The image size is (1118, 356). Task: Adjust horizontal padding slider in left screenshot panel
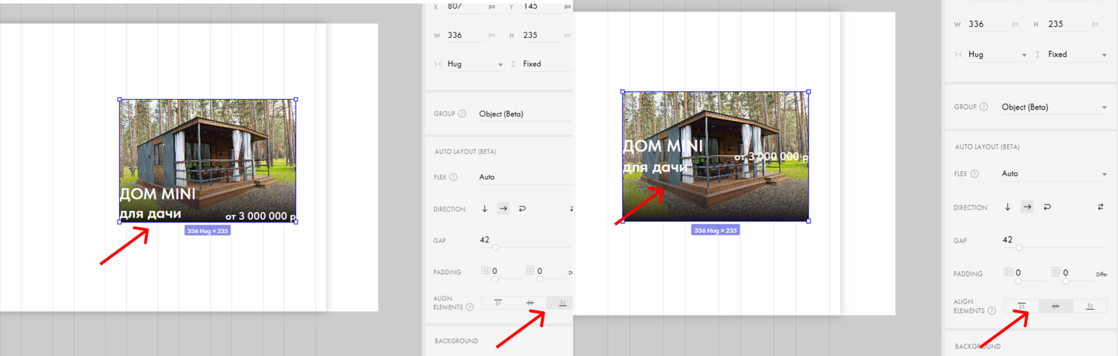494,278
